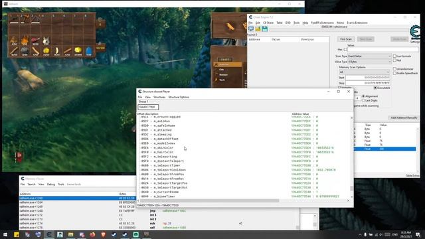Open the process list icon in Cheat Engine
425x239 pixels.
[251, 29]
